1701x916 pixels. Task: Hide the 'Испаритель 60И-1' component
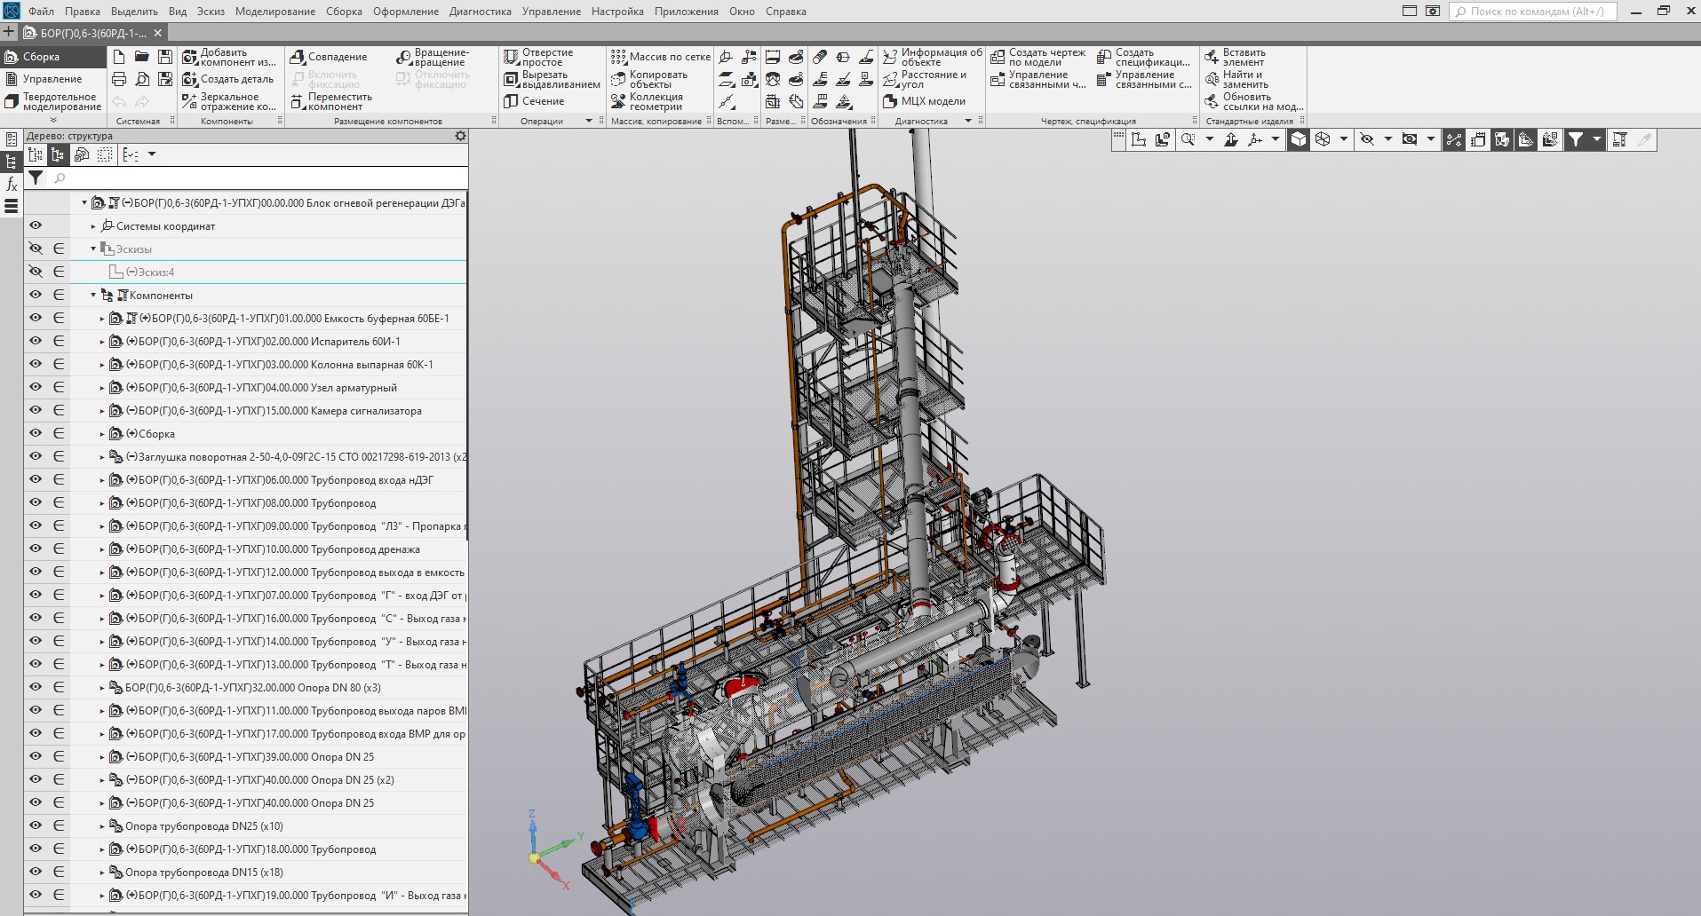pyautogui.click(x=36, y=341)
